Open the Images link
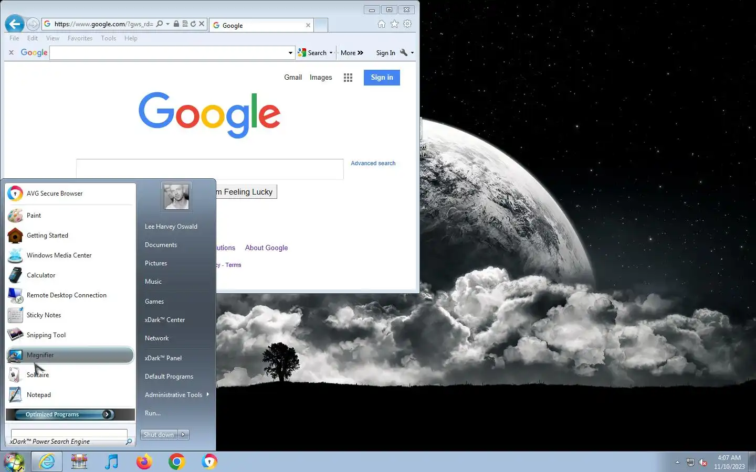Viewport: 756px width, 472px height. point(321,77)
